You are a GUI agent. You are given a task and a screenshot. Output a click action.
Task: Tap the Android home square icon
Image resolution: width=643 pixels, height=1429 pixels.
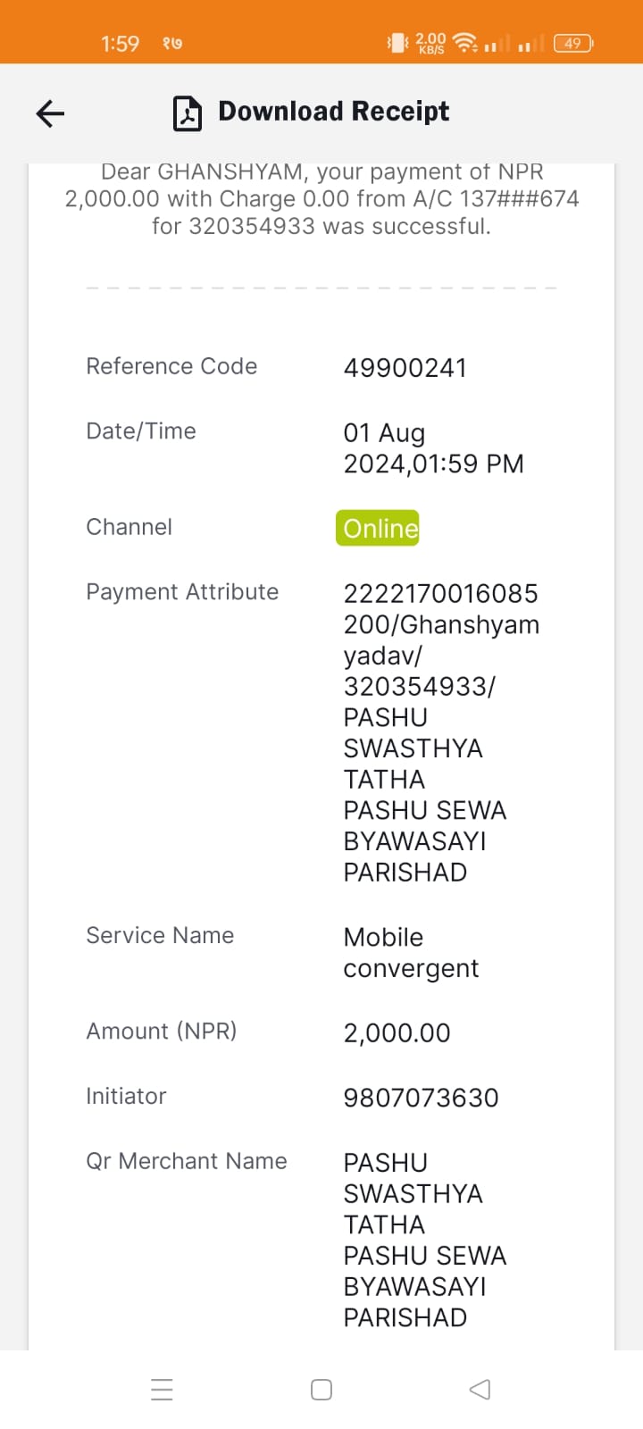[321, 1390]
